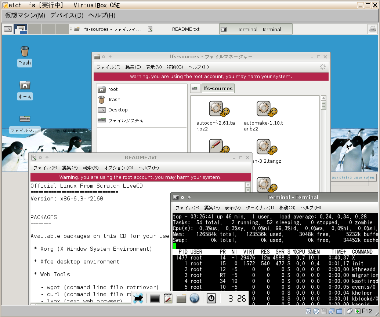Select first workspace in the pager
Image resolution: width=380 pixels, height=317 pixels.
point(20,29)
